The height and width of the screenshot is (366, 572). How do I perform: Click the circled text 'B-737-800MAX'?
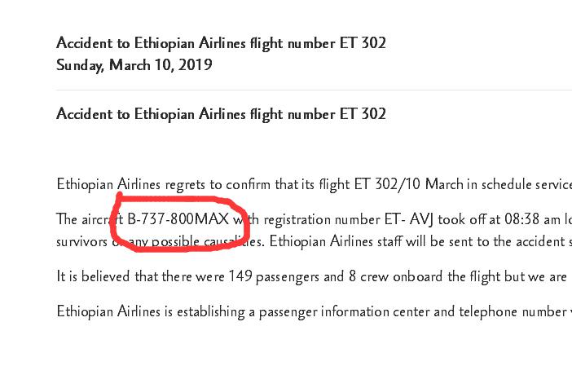pos(178,219)
